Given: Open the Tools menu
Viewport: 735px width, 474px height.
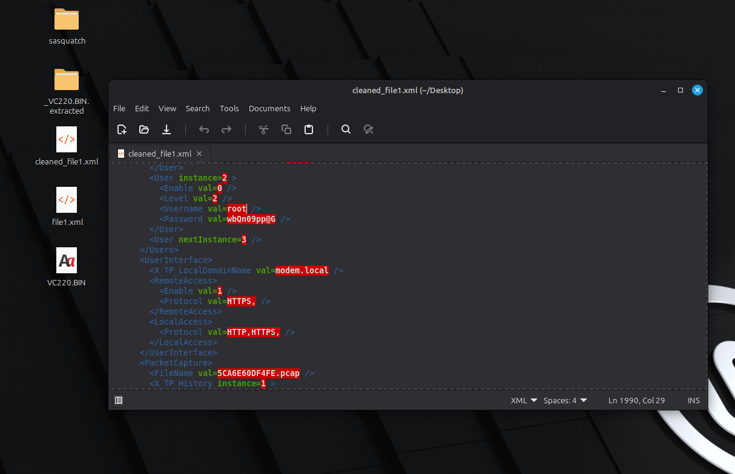Looking at the screenshot, I should tap(229, 108).
